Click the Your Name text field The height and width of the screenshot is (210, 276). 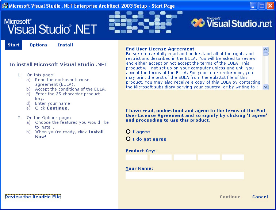184,176
